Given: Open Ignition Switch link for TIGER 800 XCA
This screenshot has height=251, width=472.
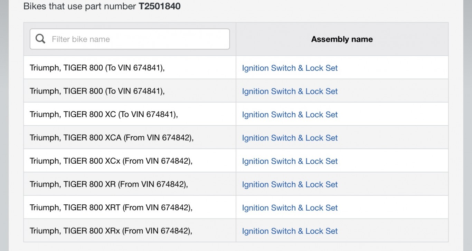Looking at the screenshot, I should pos(290,138).
